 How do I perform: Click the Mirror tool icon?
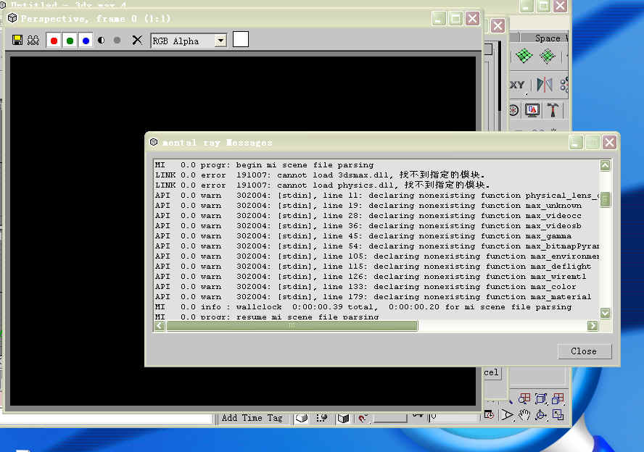pos(545,85)
